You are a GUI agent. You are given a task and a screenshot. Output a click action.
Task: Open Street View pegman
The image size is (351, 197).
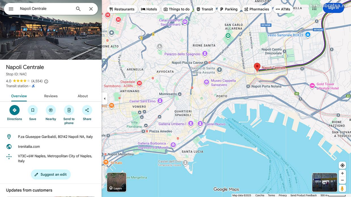click(342, 188)
